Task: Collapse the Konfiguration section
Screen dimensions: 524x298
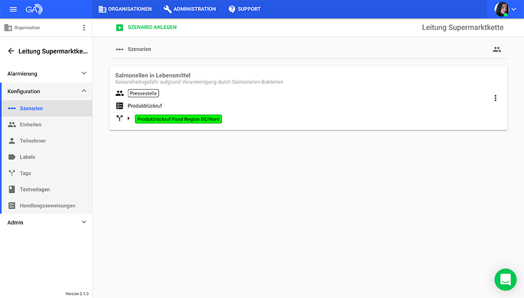Action: point(84,91)
